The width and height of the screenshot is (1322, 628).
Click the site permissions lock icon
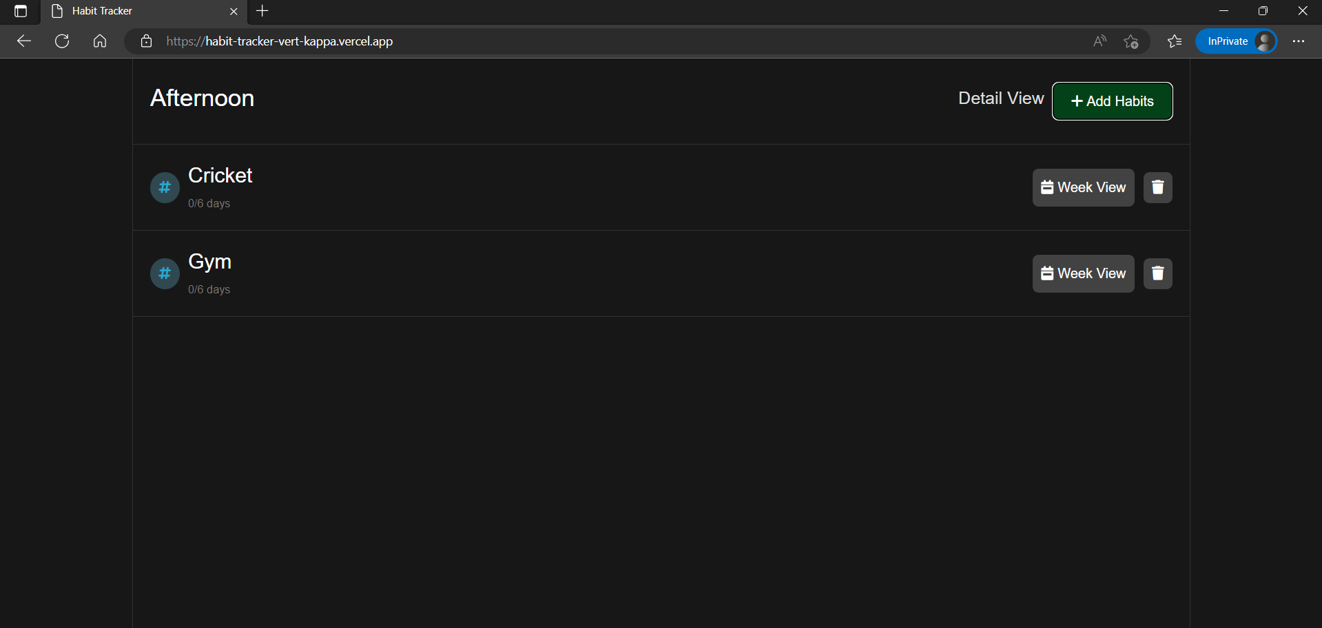point(145,41)
